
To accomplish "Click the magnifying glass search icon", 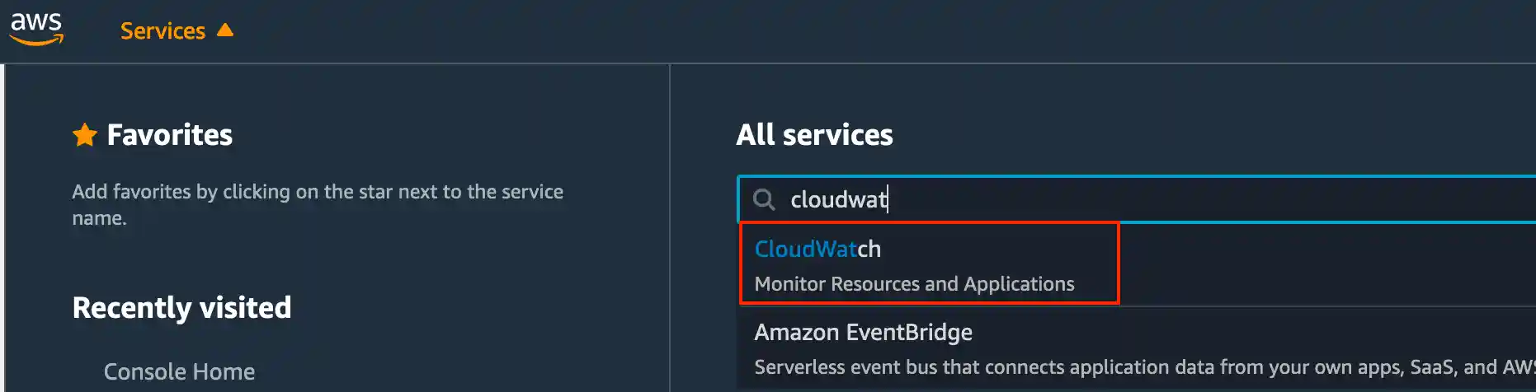I will (x=764, y=199).
